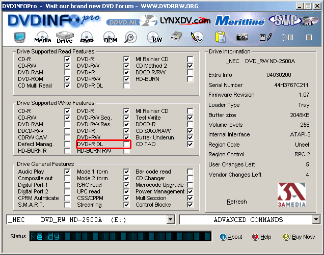Click the Serial Number value 44H3767C211
This screenshot has width=324, height=255.
pyautogui.click(x=291, y=85)
